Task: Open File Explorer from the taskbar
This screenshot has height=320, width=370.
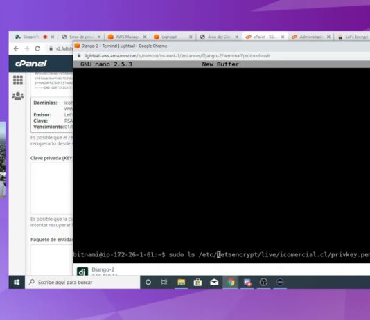Action: coord(182,282)
